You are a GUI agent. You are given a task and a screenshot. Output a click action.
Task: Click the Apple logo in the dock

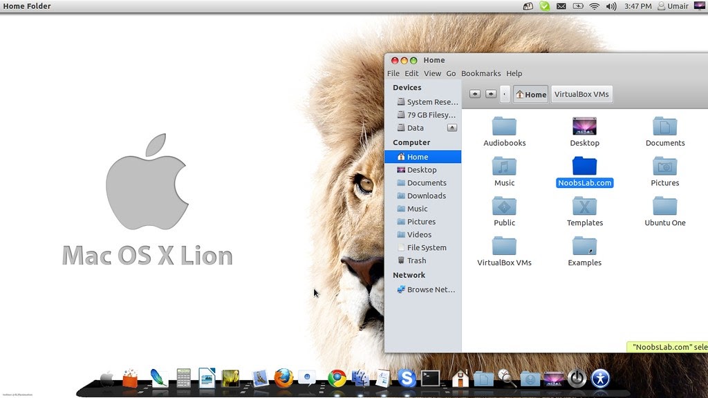[107, 379]
